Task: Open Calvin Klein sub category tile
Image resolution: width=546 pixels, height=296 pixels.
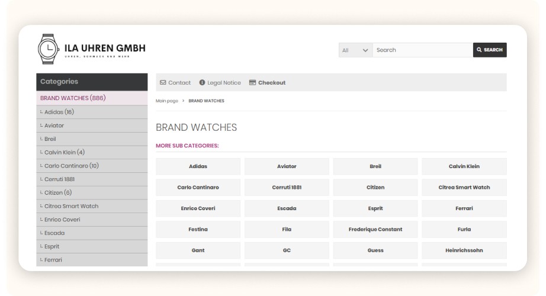Action: 464,166
